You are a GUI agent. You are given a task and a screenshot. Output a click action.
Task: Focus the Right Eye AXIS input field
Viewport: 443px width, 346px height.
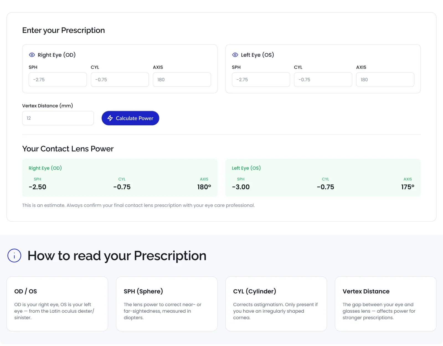click(x=182, y=80)
